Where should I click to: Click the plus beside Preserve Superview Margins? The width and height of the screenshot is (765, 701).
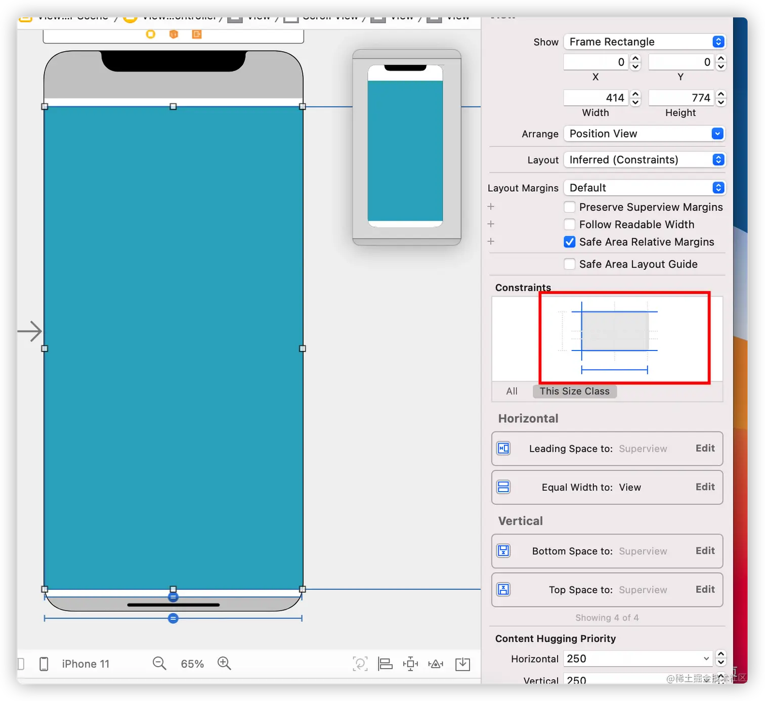click(x=491, y=206)
